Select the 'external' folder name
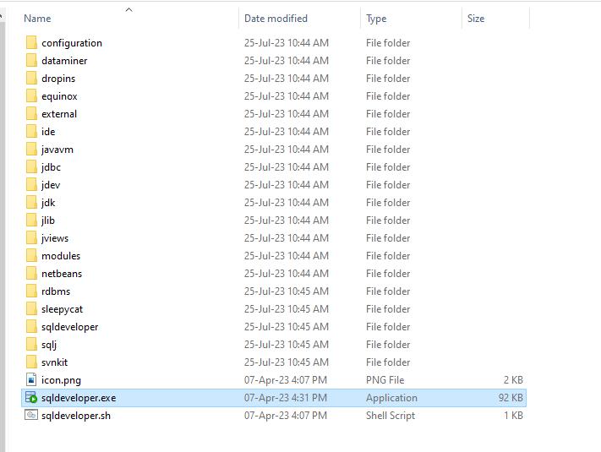Image resolution: width=601 pixels, height=452 pixels. (59, 114)
